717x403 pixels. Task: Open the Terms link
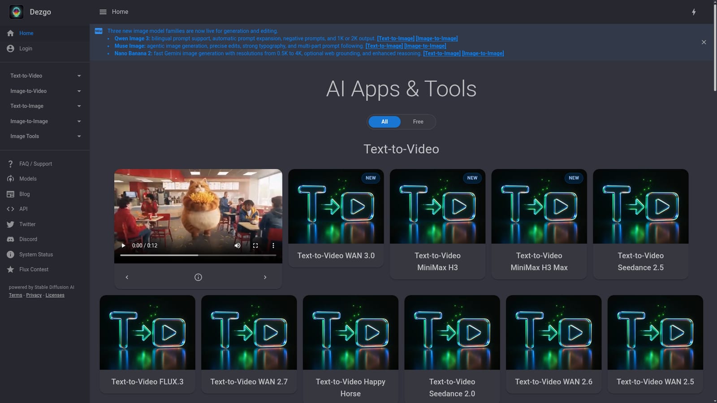(x=16, y=295)
